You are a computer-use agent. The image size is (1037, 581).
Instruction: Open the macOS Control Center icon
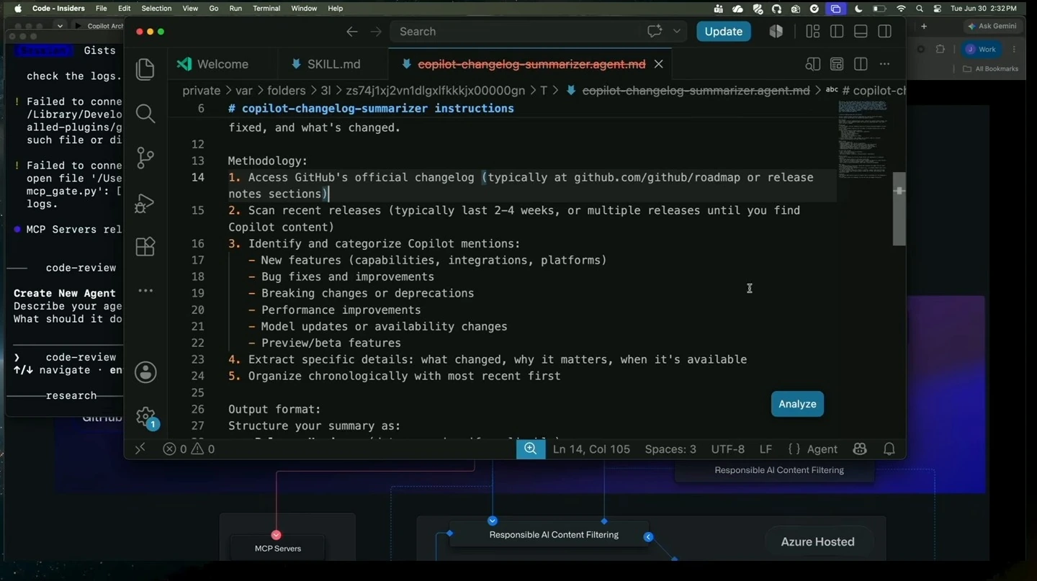[938, 9]
